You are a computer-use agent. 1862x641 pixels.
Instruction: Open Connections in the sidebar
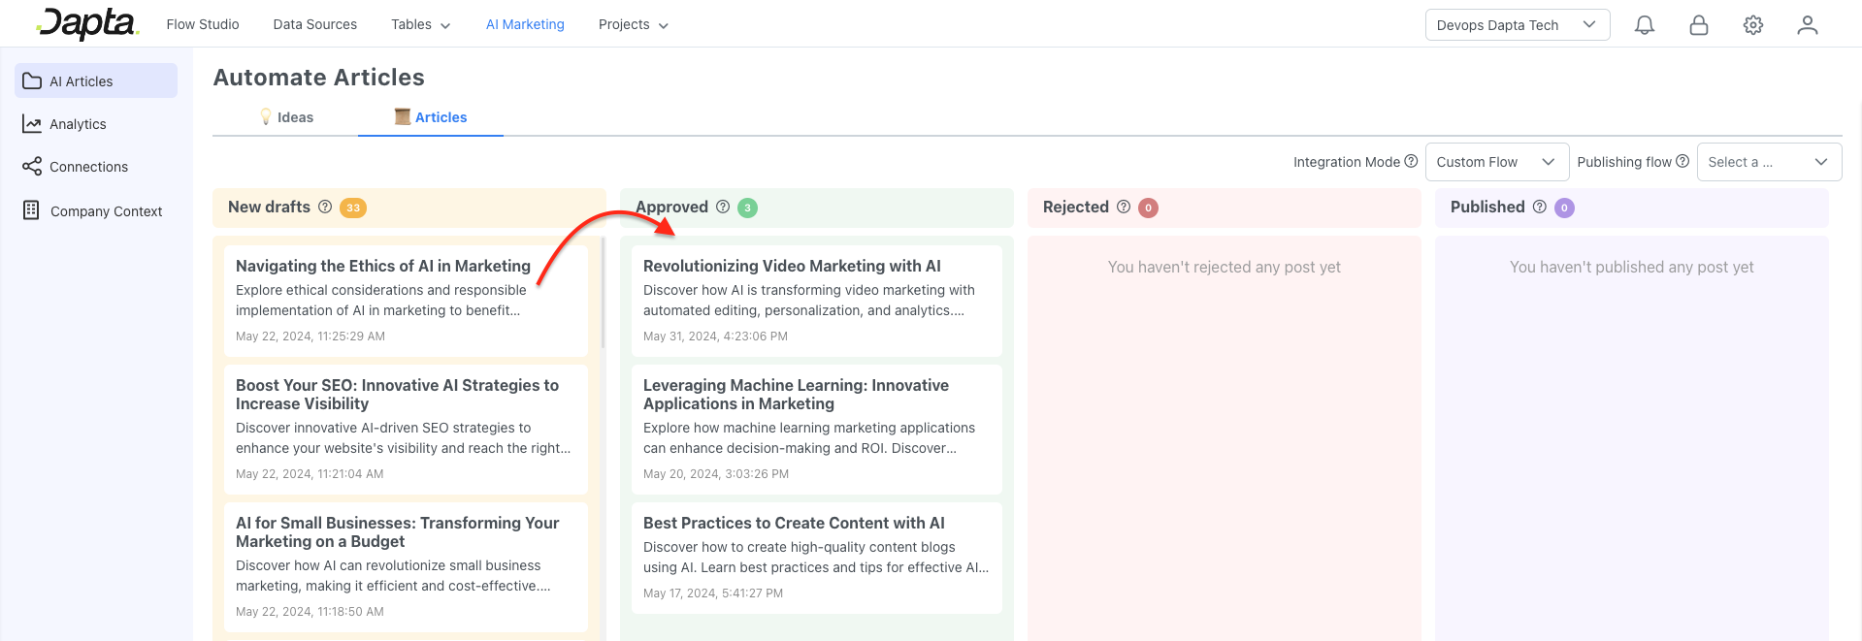click(x=88, y=167)
